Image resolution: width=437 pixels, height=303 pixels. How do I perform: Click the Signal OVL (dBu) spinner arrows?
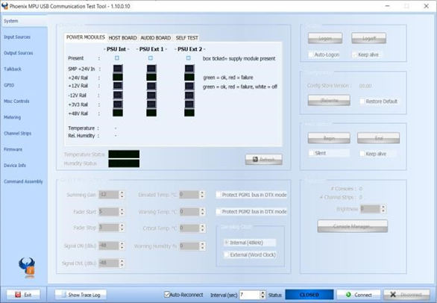122,263
